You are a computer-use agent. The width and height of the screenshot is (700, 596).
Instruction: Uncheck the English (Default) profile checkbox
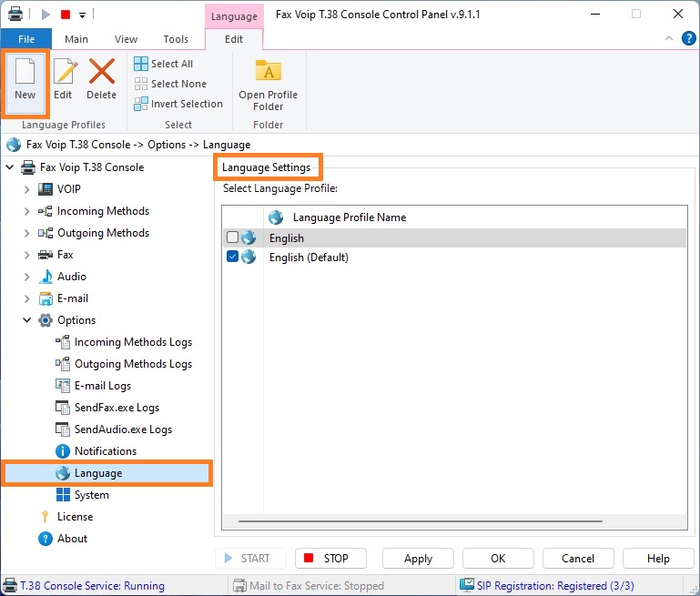click(233, 257)
